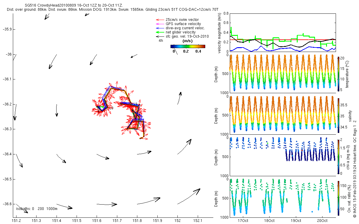The image size is (359, 224).
Task: Click the latitude tick label -35.9
Action: [7, 29]
